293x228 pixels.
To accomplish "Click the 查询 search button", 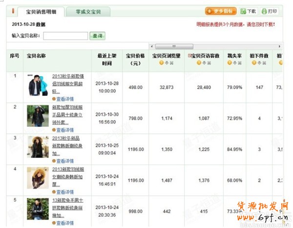I will [x=97, y=36].
